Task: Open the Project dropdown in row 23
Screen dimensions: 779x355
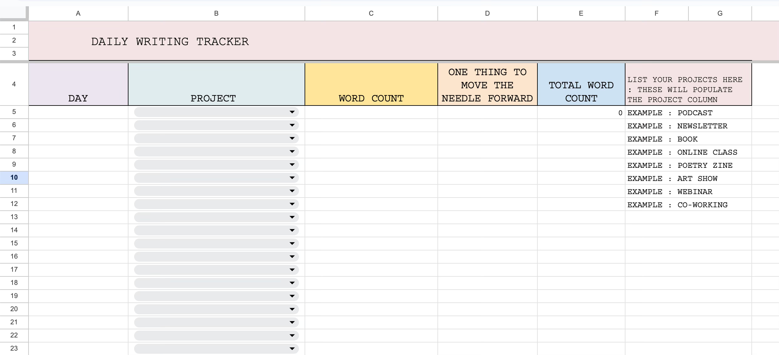Action: (x=292, y=348)
